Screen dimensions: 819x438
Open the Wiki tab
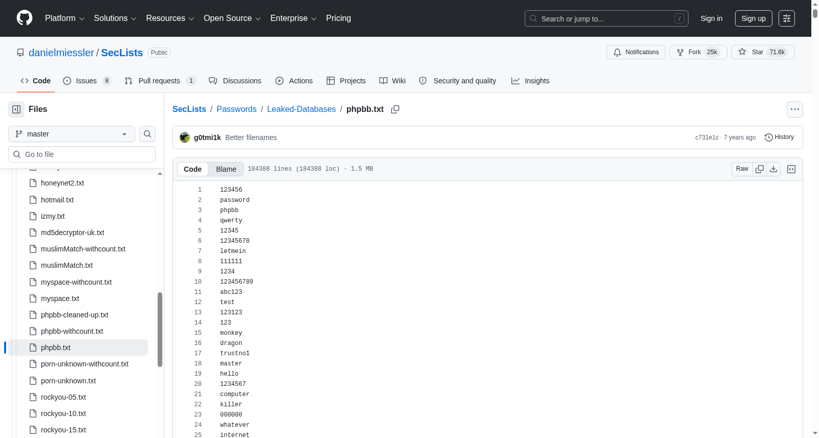(393, 81)
